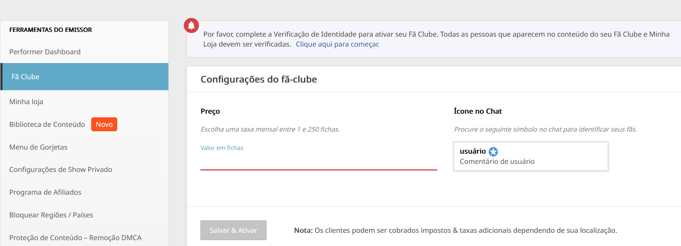
Task: Click the 'Clique aqui para começar' link
Action: click(338, 44)
